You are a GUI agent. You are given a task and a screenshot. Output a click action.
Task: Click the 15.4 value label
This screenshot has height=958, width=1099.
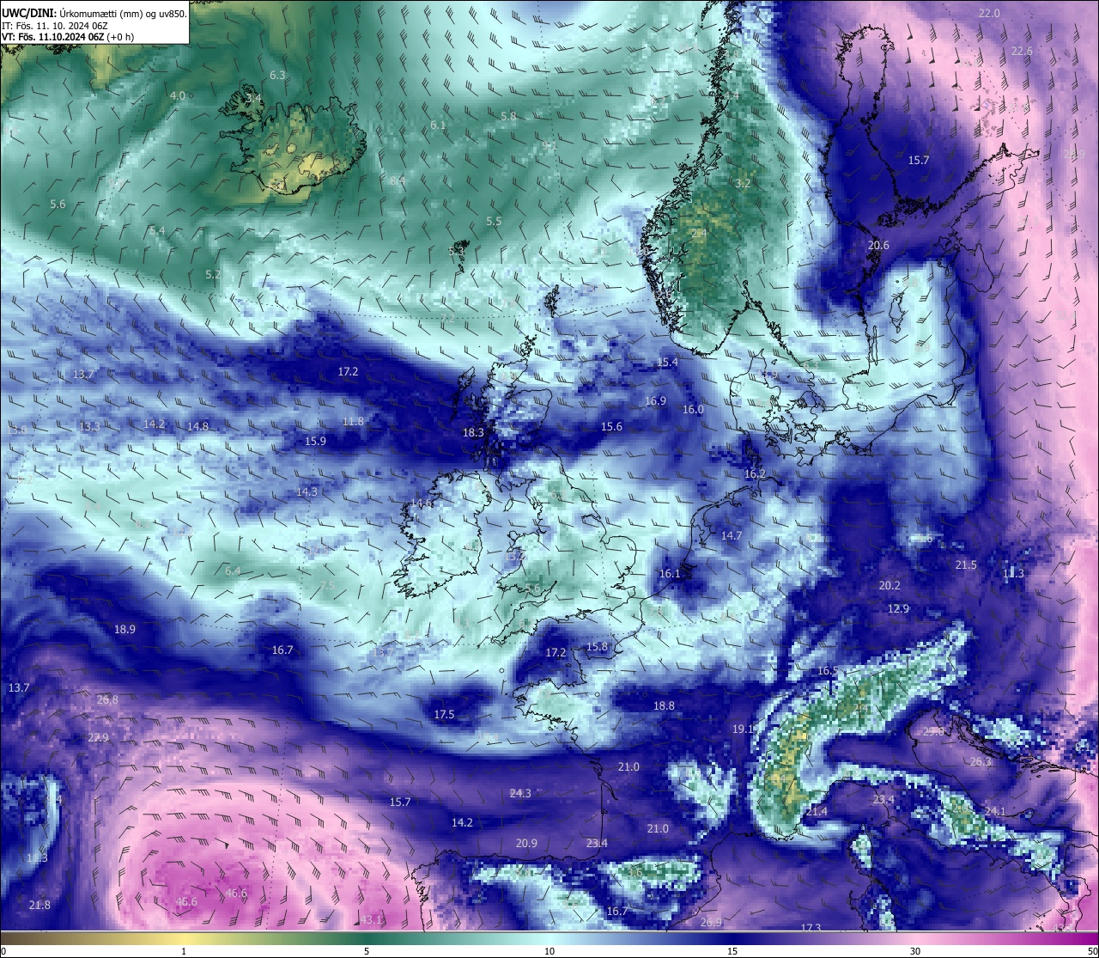tap(667, 363)
